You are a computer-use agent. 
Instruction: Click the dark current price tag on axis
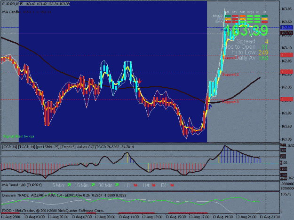(x=286, y=33)
